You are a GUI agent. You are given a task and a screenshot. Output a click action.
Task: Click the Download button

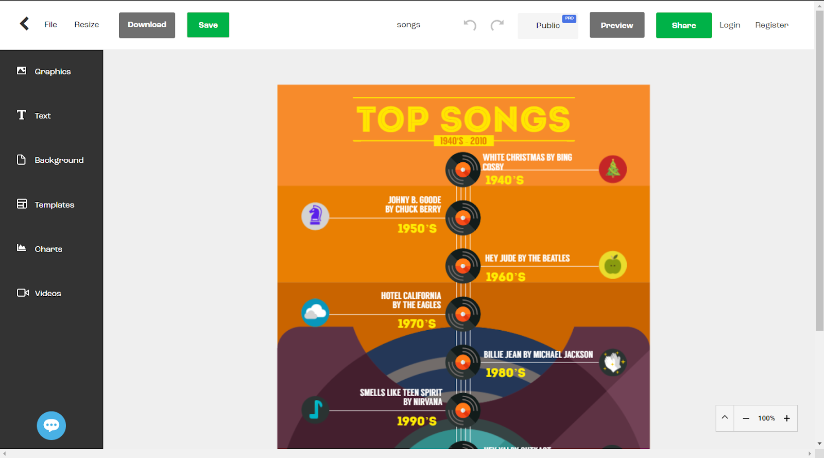coord(147,25)
